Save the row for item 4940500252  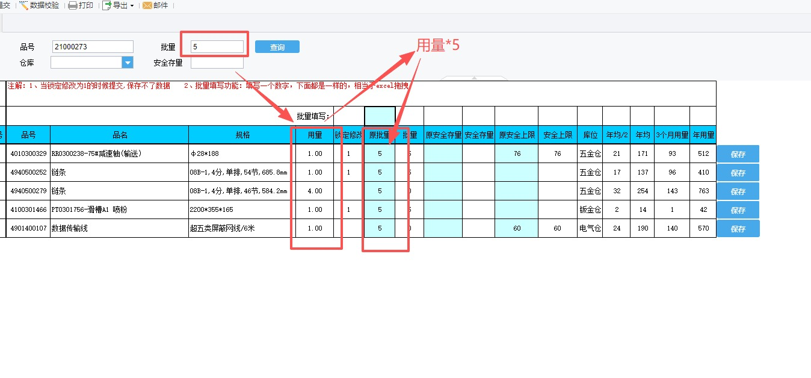[738, 173]
